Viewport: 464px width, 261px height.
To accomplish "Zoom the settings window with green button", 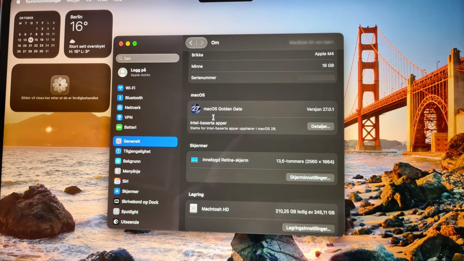I will coord(135,44).
